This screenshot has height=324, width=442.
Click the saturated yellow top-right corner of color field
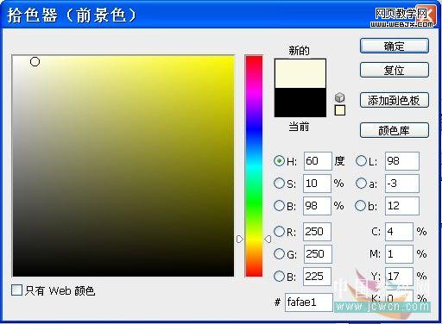click(232, 58)
